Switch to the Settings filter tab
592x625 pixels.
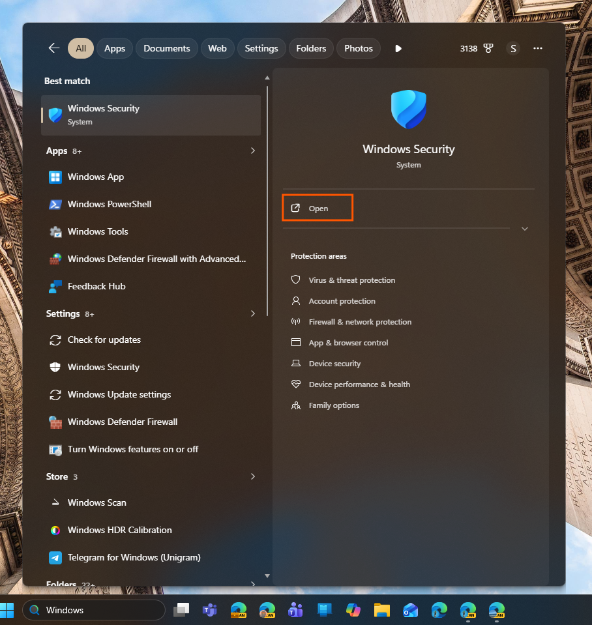(x=261, y=48)
